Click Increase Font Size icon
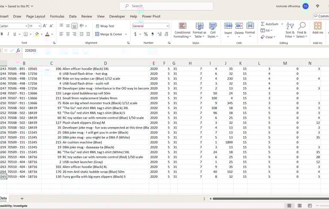The height and width of the screenshot is (209, 329). (45, 26)
